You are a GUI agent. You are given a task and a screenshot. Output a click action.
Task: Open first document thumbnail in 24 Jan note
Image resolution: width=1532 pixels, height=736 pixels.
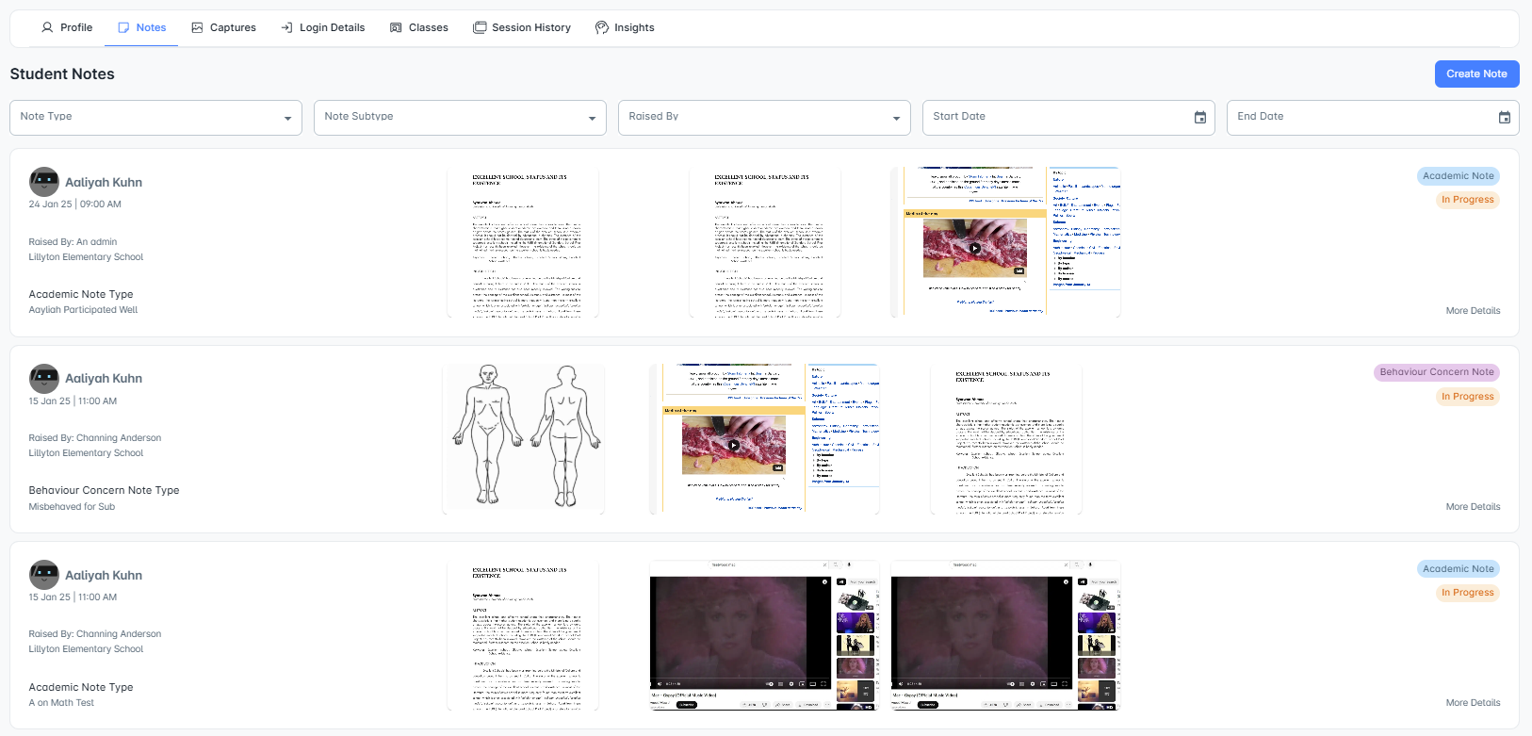523,242
